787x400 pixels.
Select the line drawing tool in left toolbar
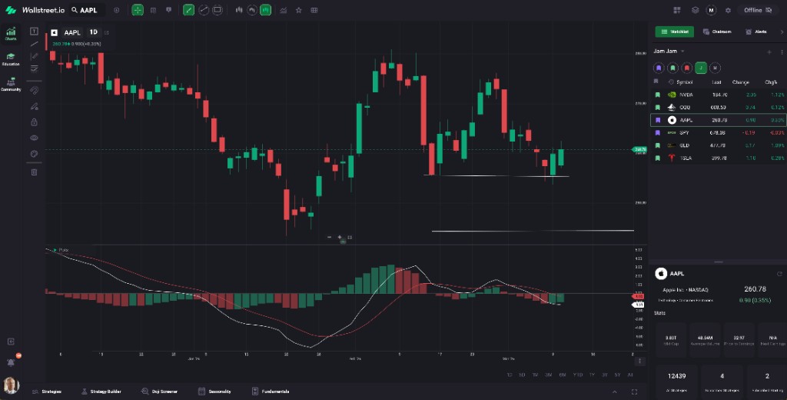(34, 44)
